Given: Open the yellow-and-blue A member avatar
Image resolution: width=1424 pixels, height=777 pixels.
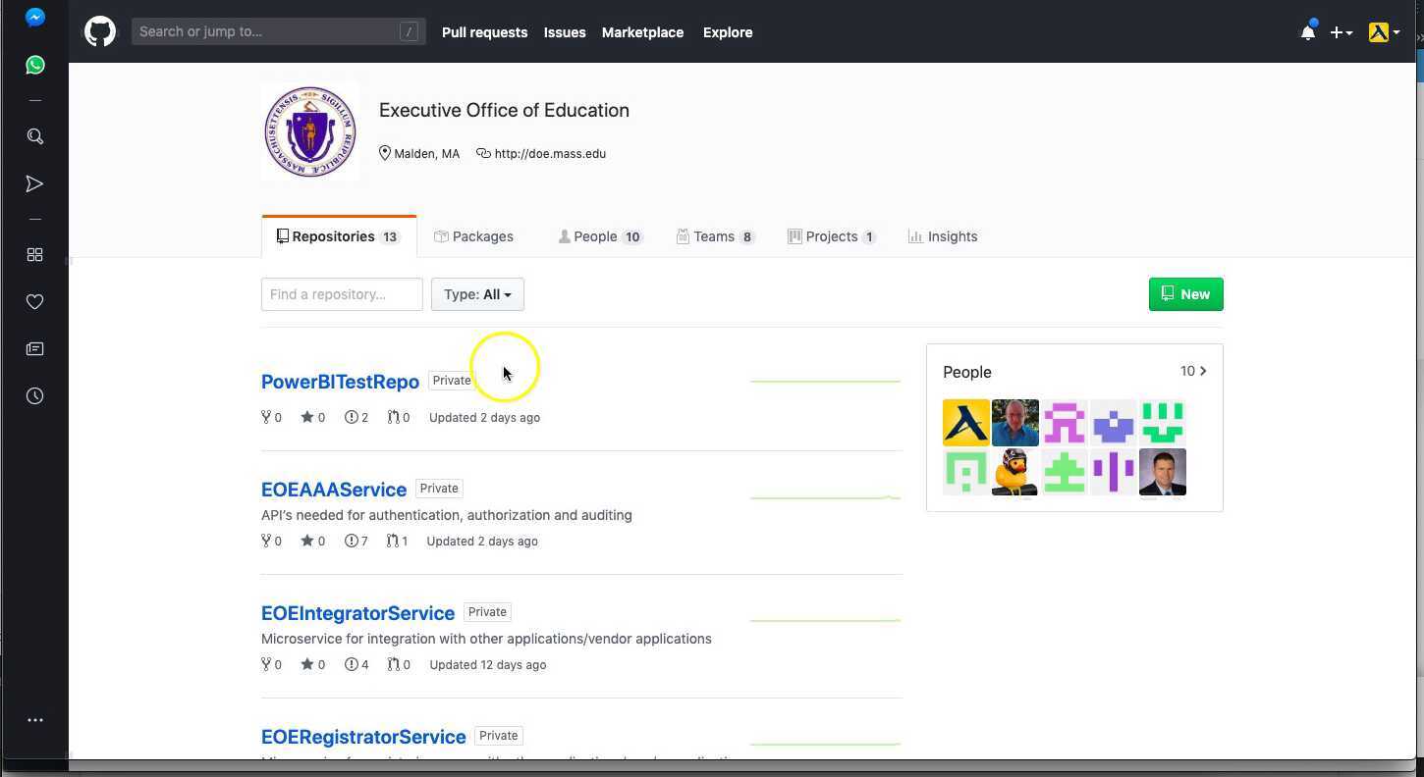Looking at the screenshot, I should (965, 423).
